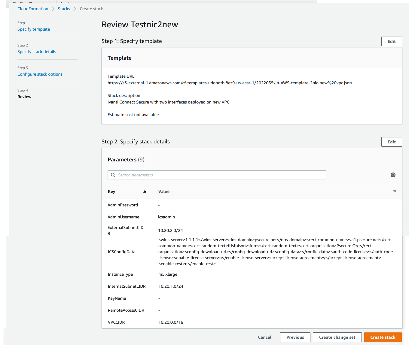This screenshot has width=412, height=348.
Task: Select the ICSConfigData XML value text
Action: pyautogui.click(x=276, y=252)
